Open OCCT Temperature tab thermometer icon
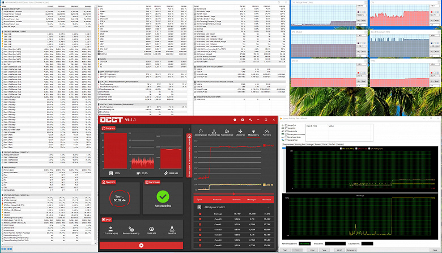 click(x=214, y=132)
